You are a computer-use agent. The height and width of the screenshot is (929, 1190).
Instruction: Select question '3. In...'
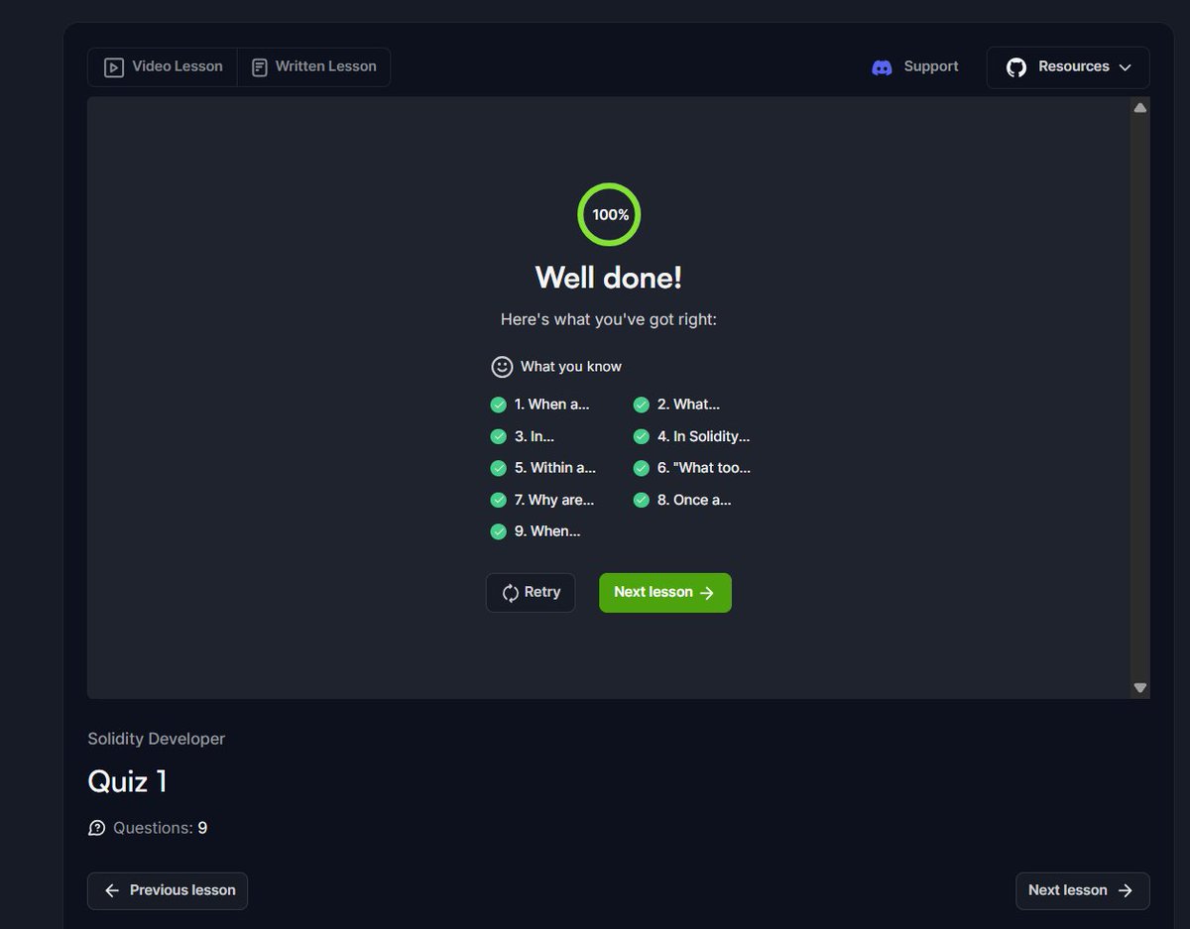[x=535, y=436]
